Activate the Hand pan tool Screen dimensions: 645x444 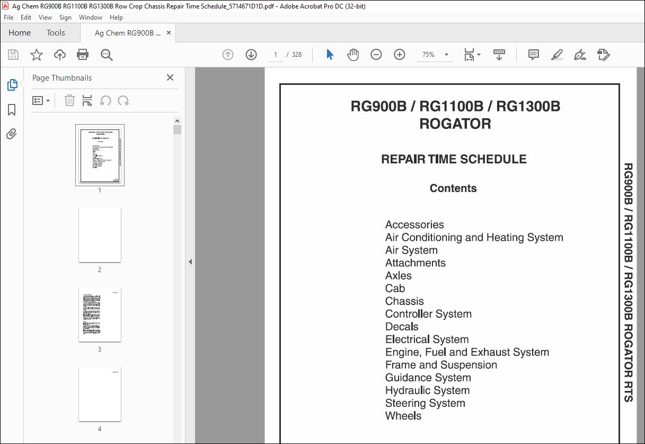coord(353,55)
